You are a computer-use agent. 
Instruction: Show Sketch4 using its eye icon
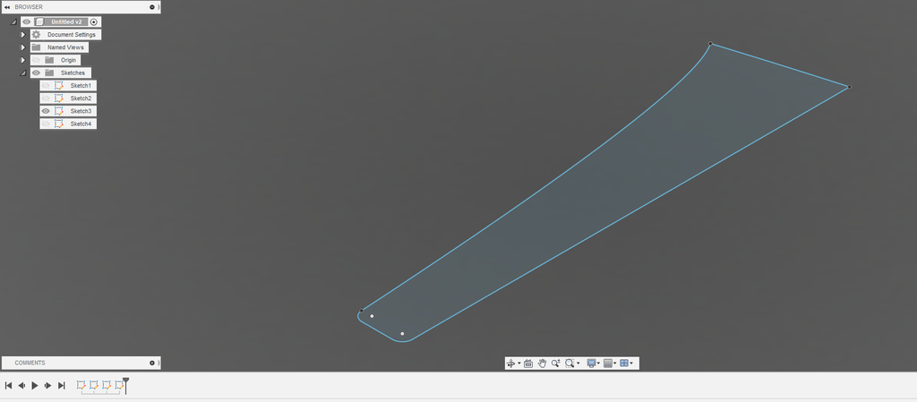[46, 124]
